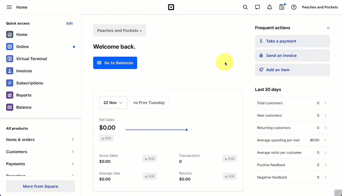Click the Frequent actions info icon

[328, 28]
